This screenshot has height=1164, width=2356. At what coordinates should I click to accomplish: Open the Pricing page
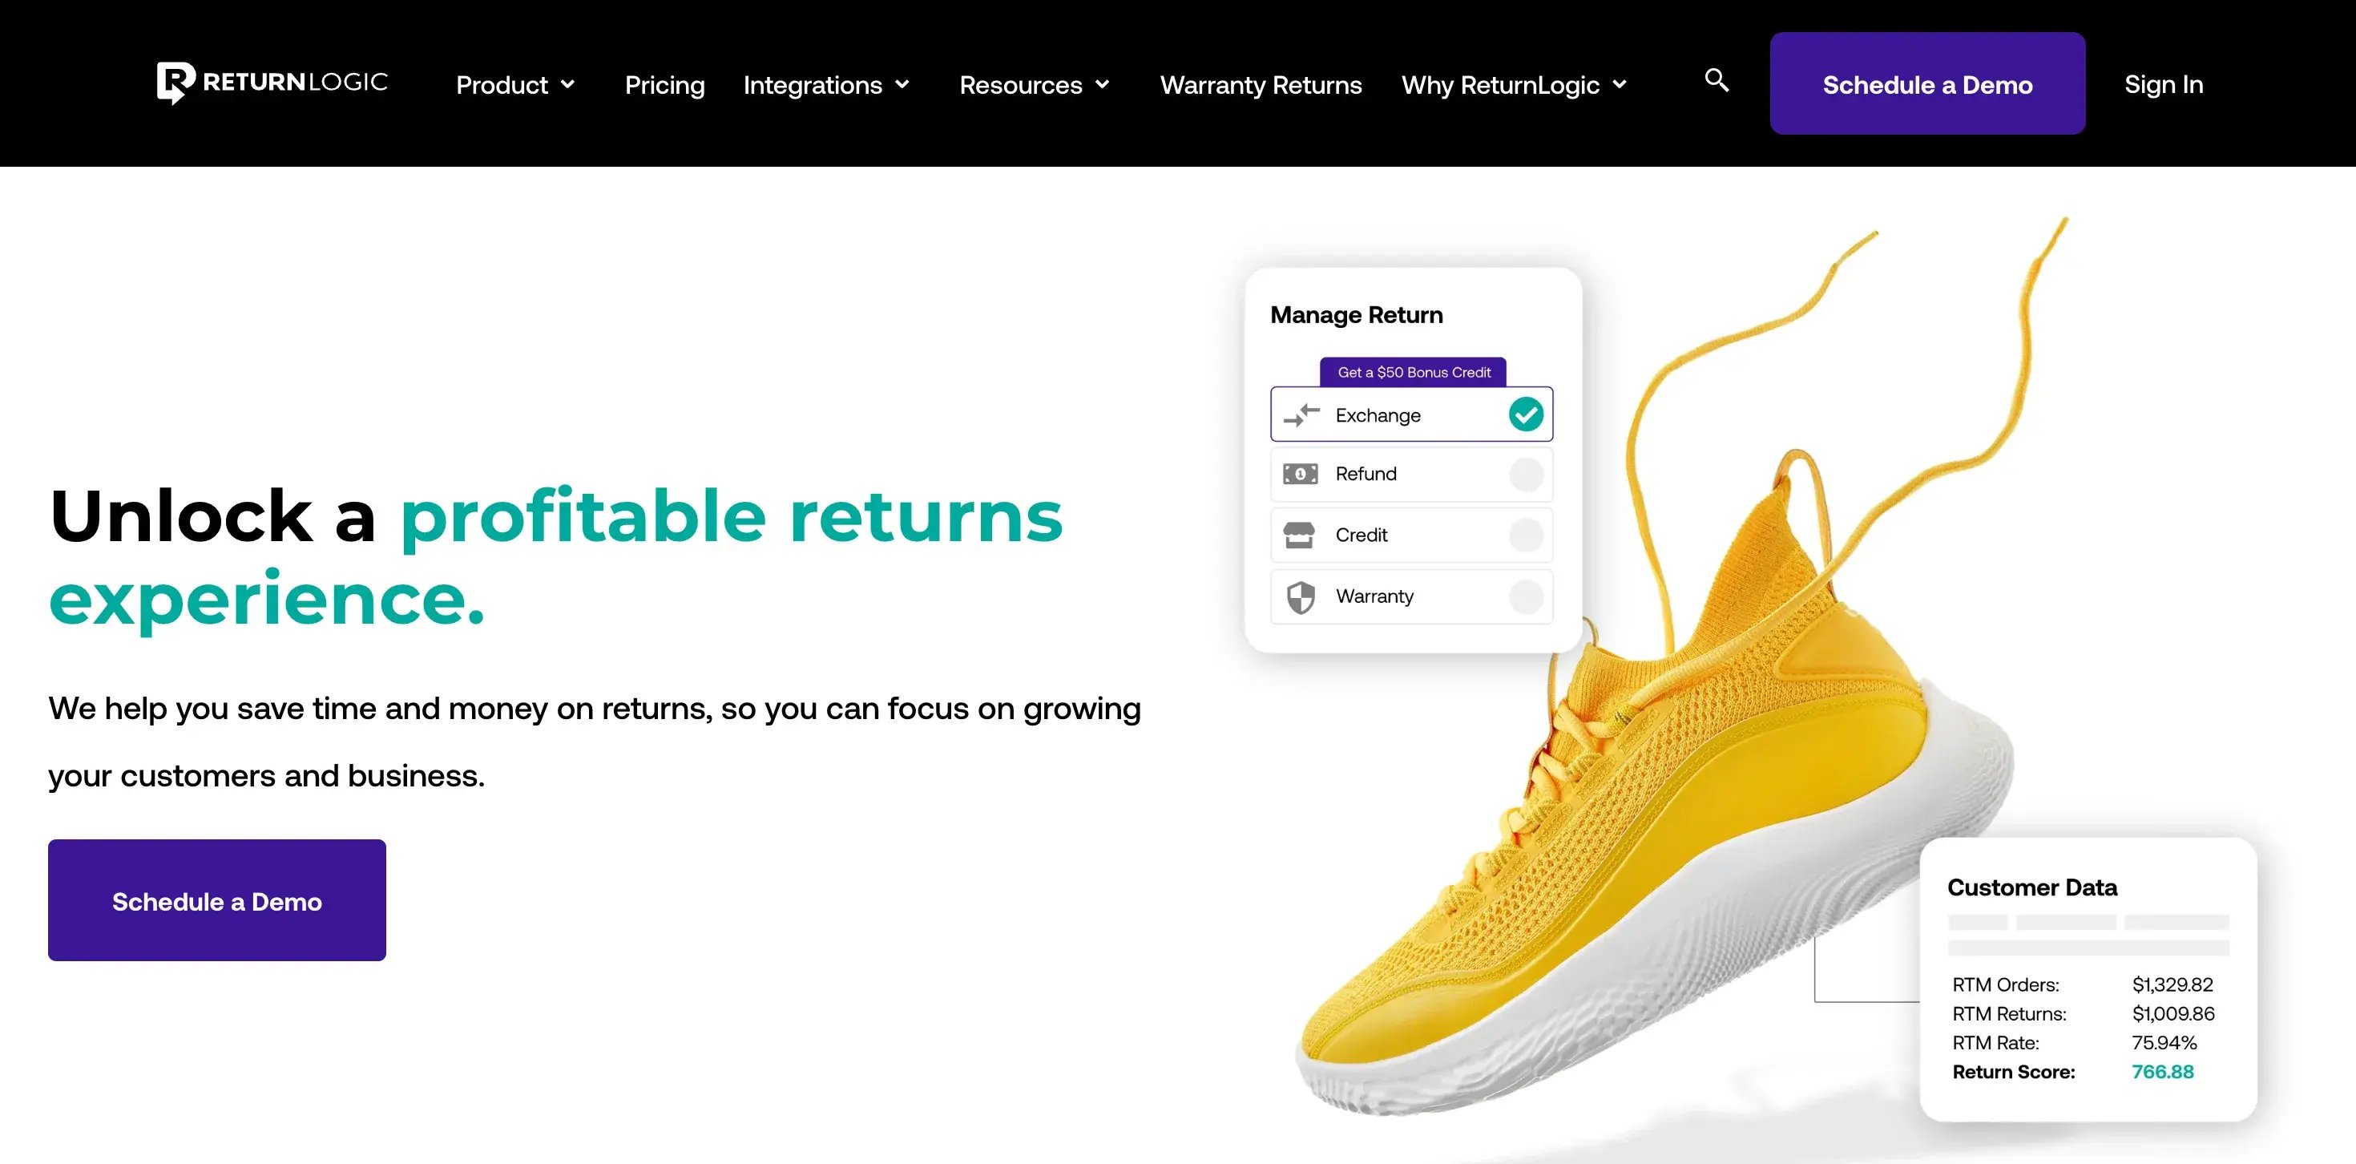tap(665, 85)
